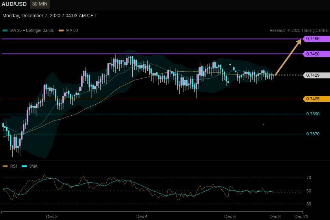
Task: Click the MA 50 legend color swatch
Action: [61, 30]
